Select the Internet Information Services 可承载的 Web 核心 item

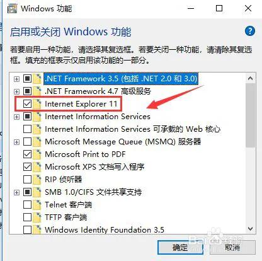132,129
